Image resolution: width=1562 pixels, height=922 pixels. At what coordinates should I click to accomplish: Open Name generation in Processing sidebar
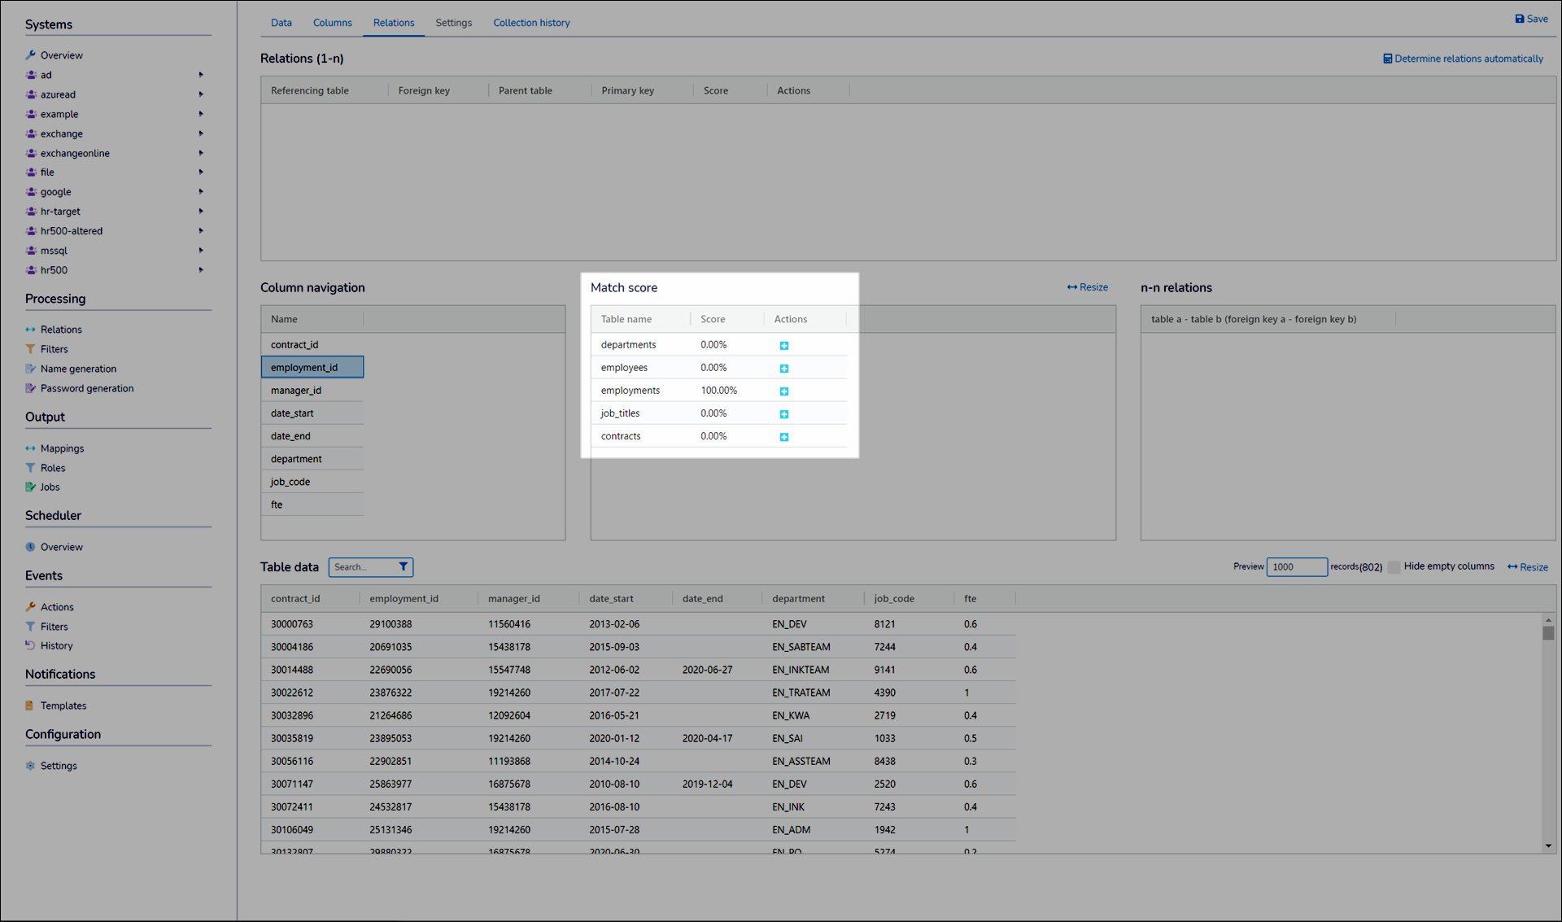pyautogui.click(x=78, y=369)
